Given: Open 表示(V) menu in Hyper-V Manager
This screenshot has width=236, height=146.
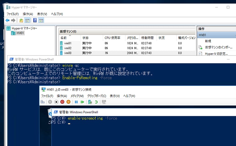Looking at the screenshot, I should pyautogui.click(x=42, y=14).
